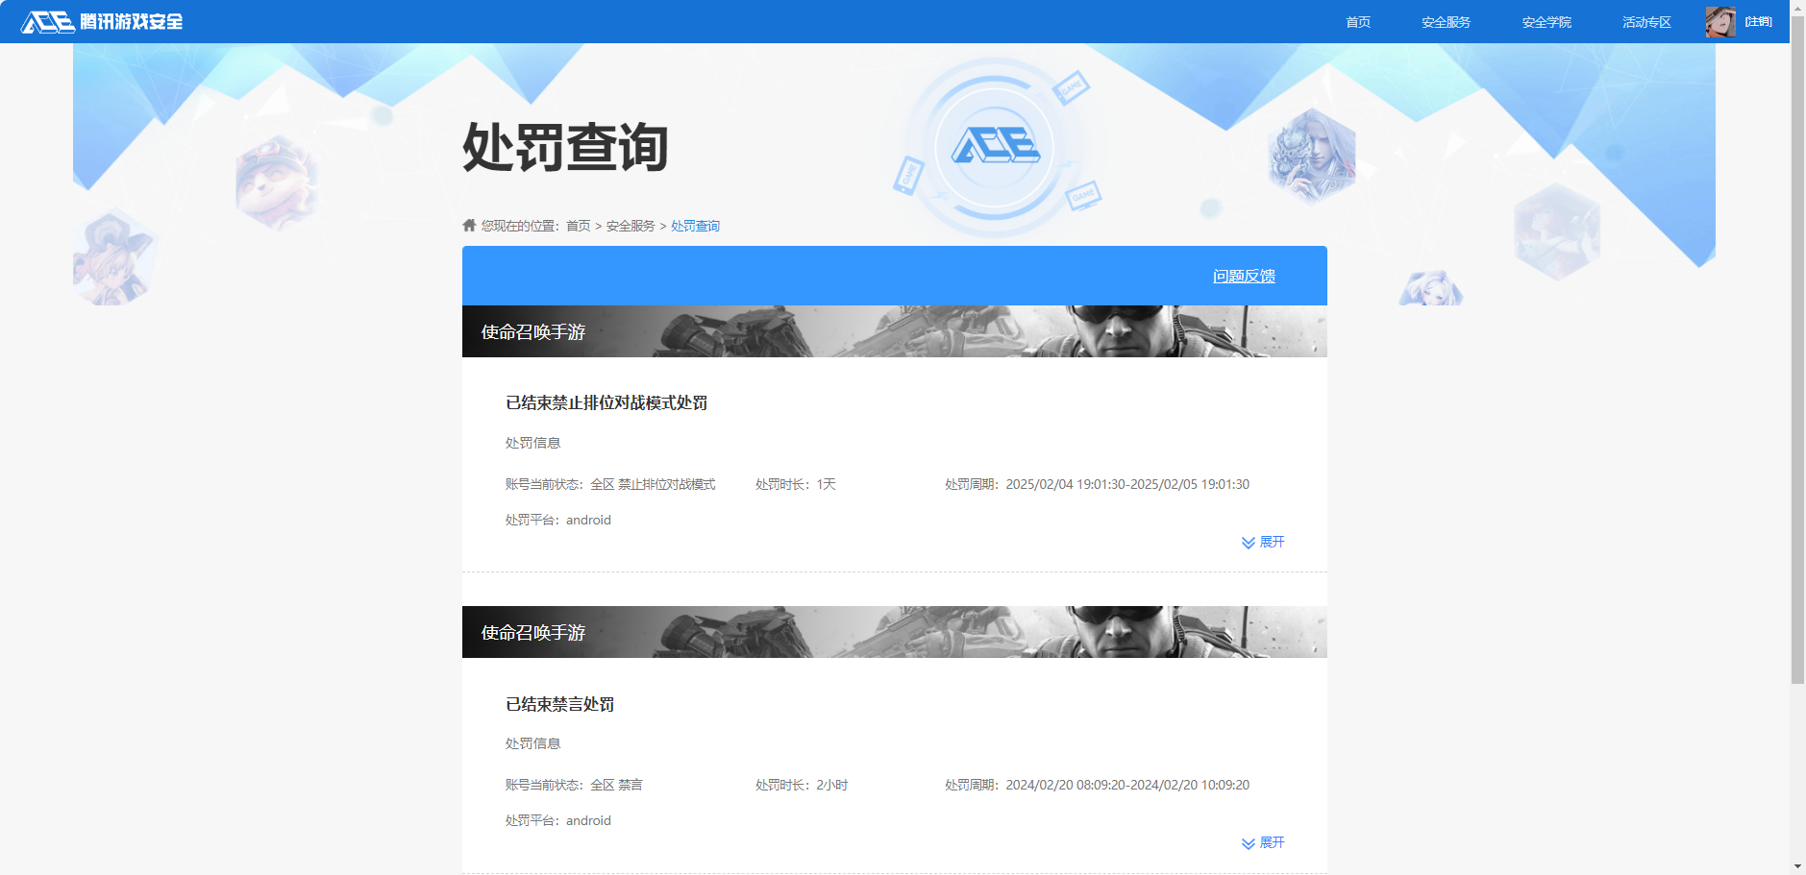The height and width of the screenshot is (875, 1806).
Task: Click the period 2024/02/20 08:09:20-2024/02/20 10:09:20
Action: [1127, 785]
